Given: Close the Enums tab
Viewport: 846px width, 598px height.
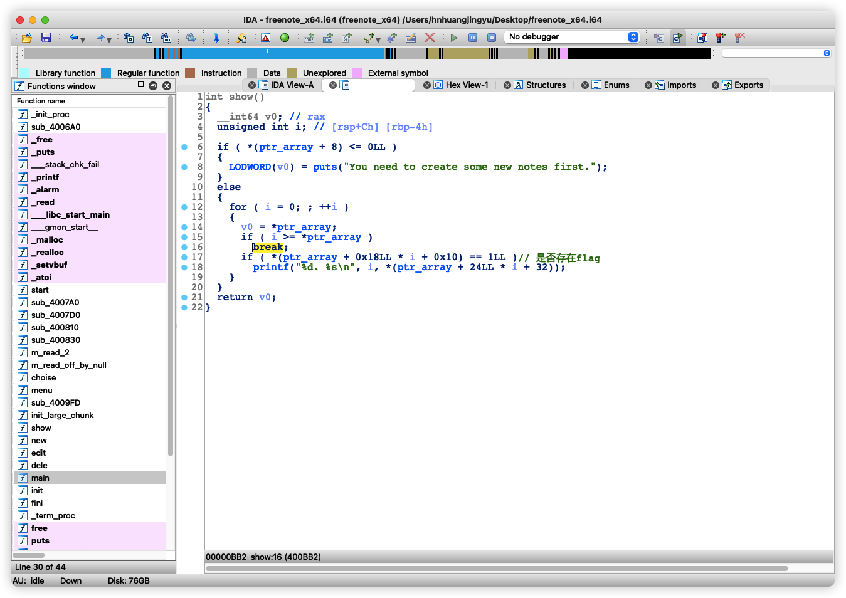Looking at the screenshot, I should pos(585,85).
